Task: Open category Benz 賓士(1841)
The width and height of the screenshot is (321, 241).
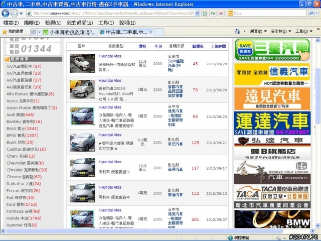Action: 22,129
